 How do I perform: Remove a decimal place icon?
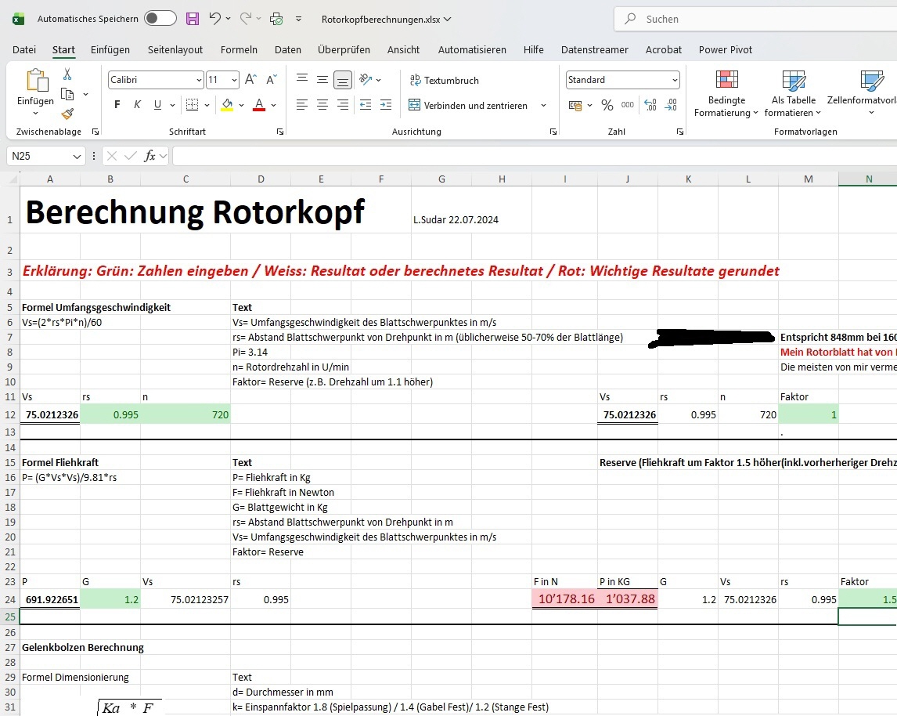click(x=671, y=105)
